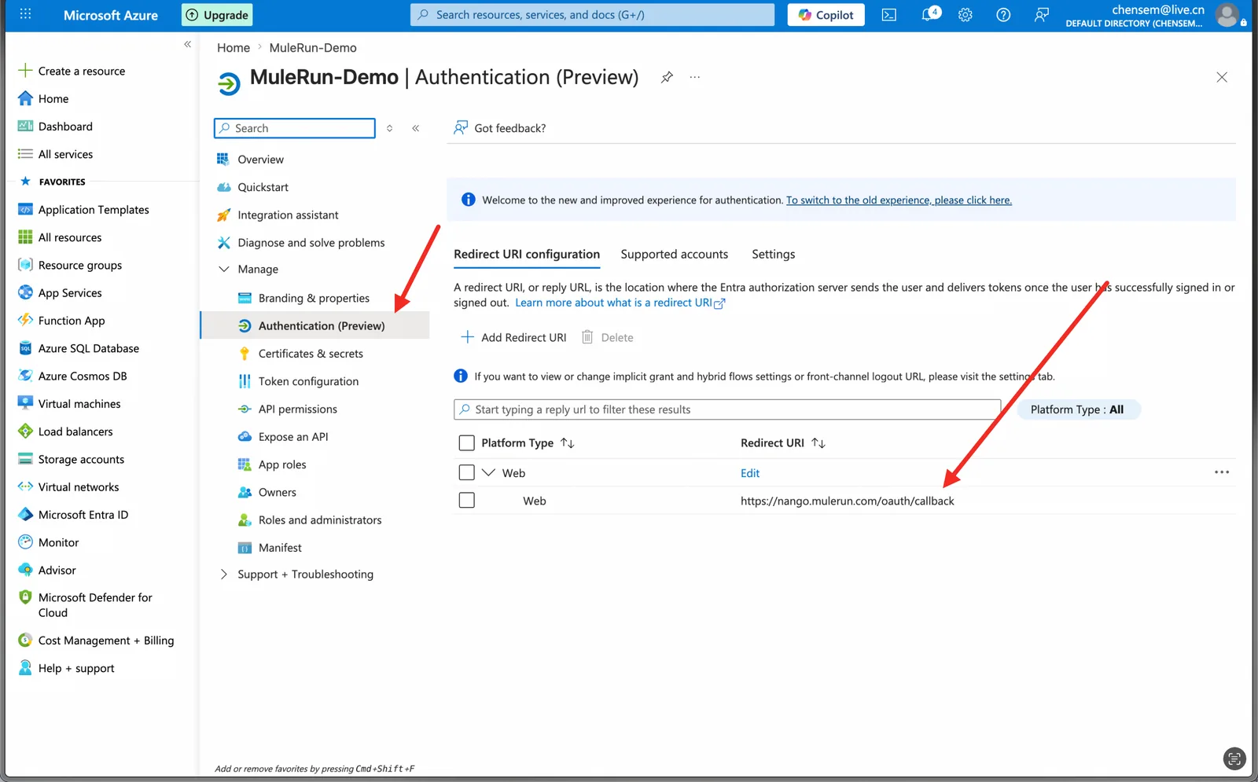Tick the checkbox for the Web group row

(x=466, y=472)
